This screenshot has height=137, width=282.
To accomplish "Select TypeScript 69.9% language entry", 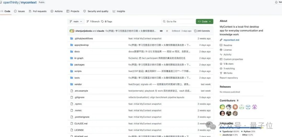I will (230, 132).
